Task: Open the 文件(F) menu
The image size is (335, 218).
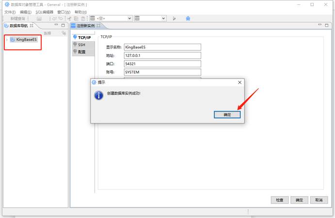Action: click(x=10, y=12)
